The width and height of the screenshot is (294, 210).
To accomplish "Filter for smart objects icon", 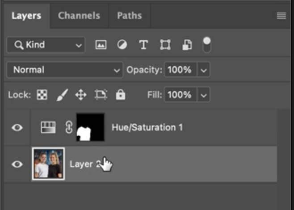I will (187, 45).
